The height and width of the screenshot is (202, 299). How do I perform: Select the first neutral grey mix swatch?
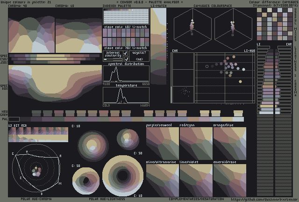coord(36,113)
